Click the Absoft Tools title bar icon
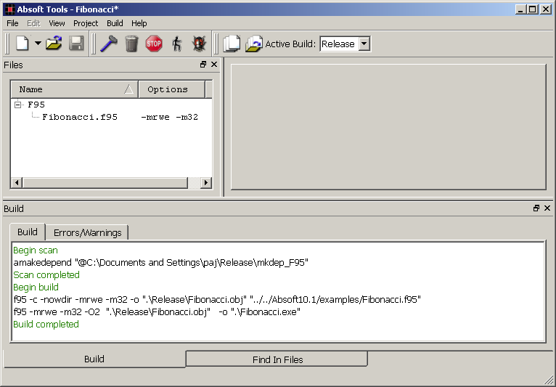This screenshot has height=387, width=556. click(x=10, y=9)
